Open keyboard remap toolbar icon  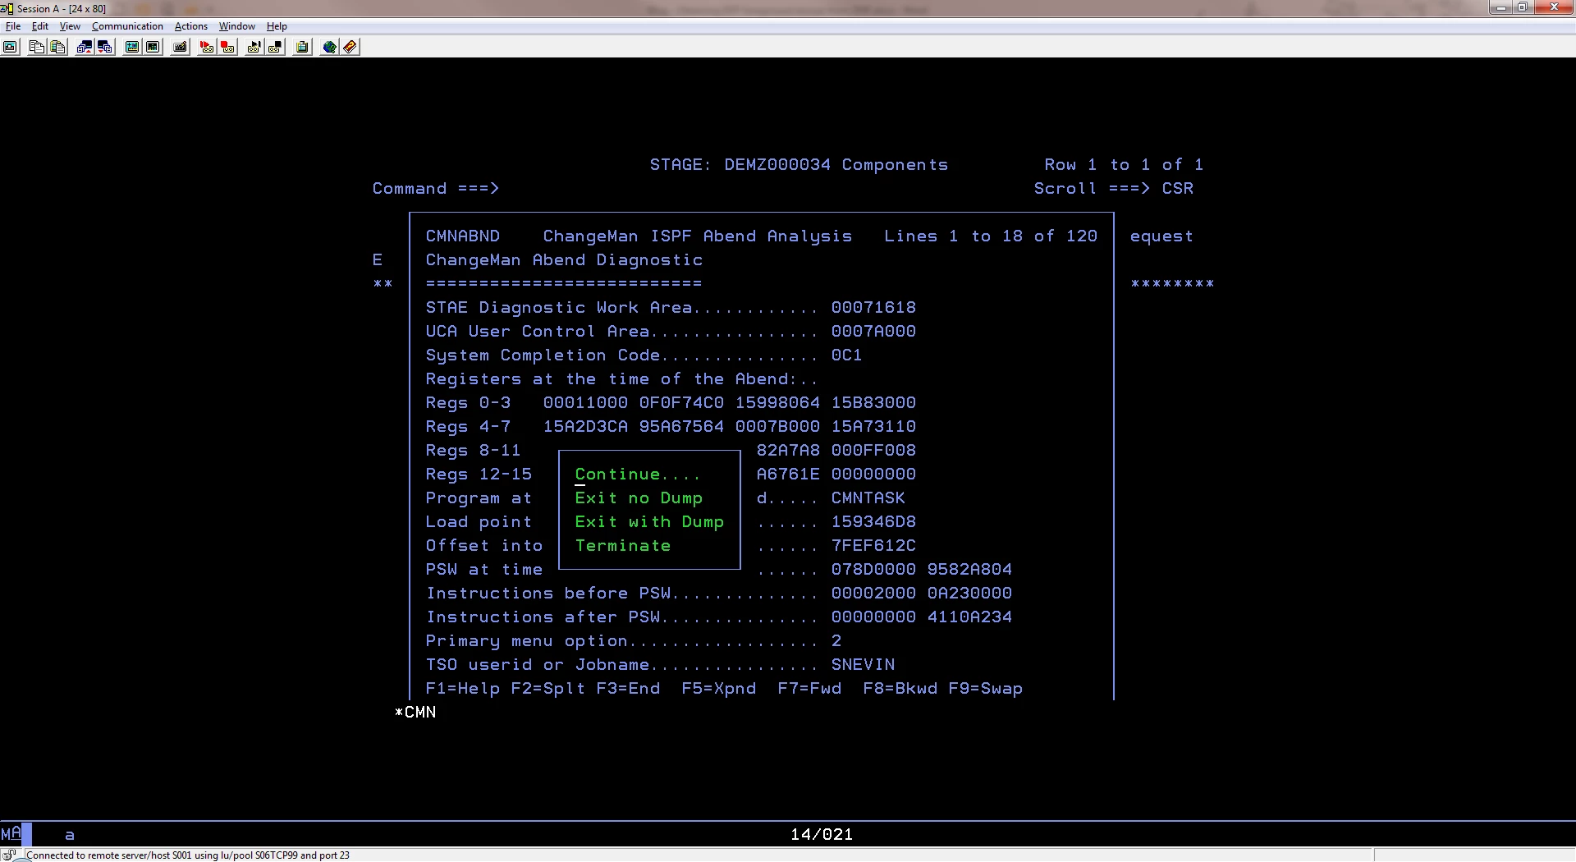pyautogui.click(x=180, y=47)
